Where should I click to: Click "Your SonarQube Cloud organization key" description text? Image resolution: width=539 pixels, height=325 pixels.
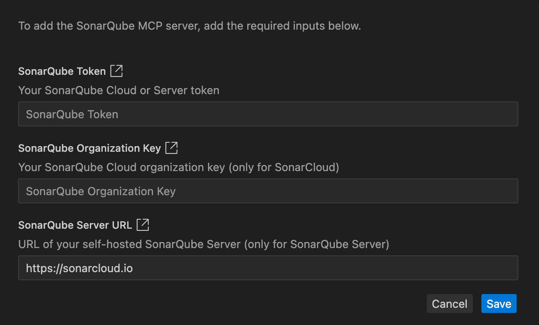(x=122, y=167)
